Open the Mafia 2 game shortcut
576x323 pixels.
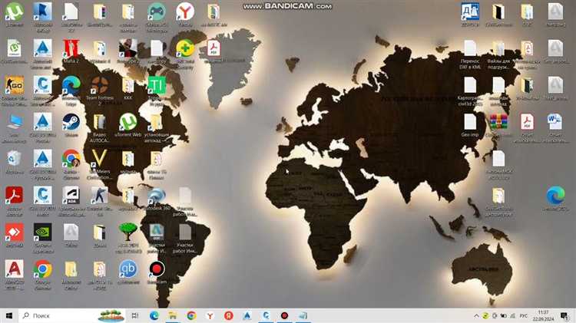[x=71, y=51]
